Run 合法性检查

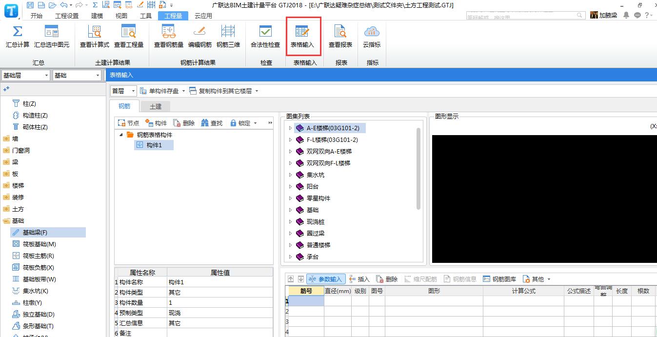[x=265, y=37]
